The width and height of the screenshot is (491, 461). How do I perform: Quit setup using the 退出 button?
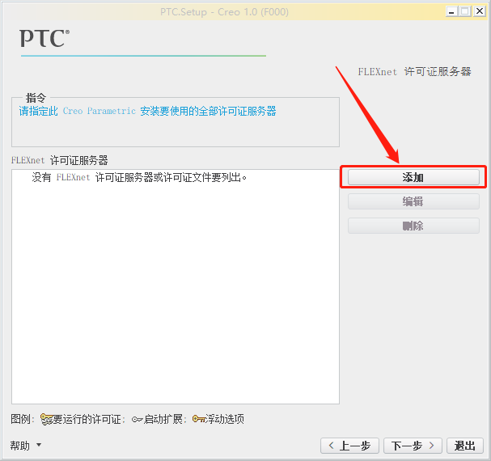click(465, 446)
